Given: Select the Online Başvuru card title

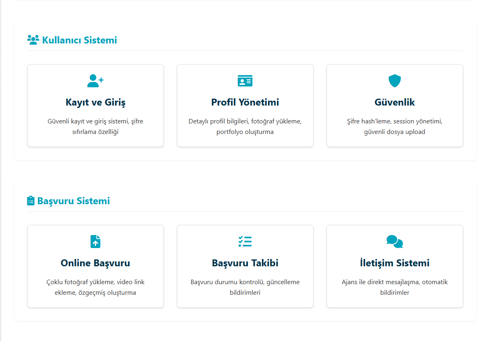Looking at the screenshot, I should [95, 263].
